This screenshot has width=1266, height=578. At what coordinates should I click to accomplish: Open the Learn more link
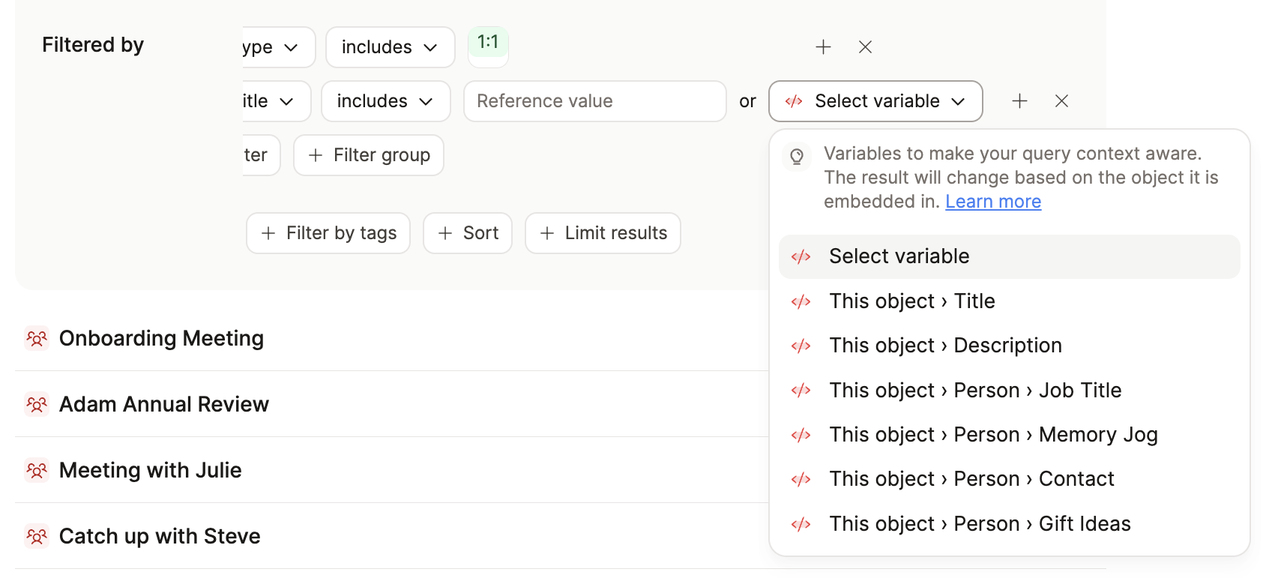click(x=992, y=202)
